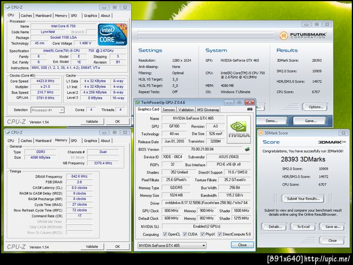
Task: Click the Intel Core i5 logo in CPU-Z
Action: 112,35
